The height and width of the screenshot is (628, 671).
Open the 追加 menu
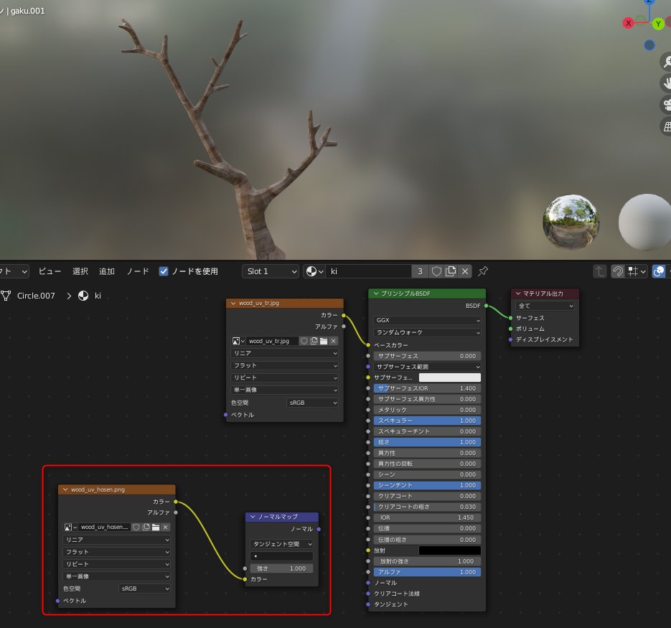[107, 271]
